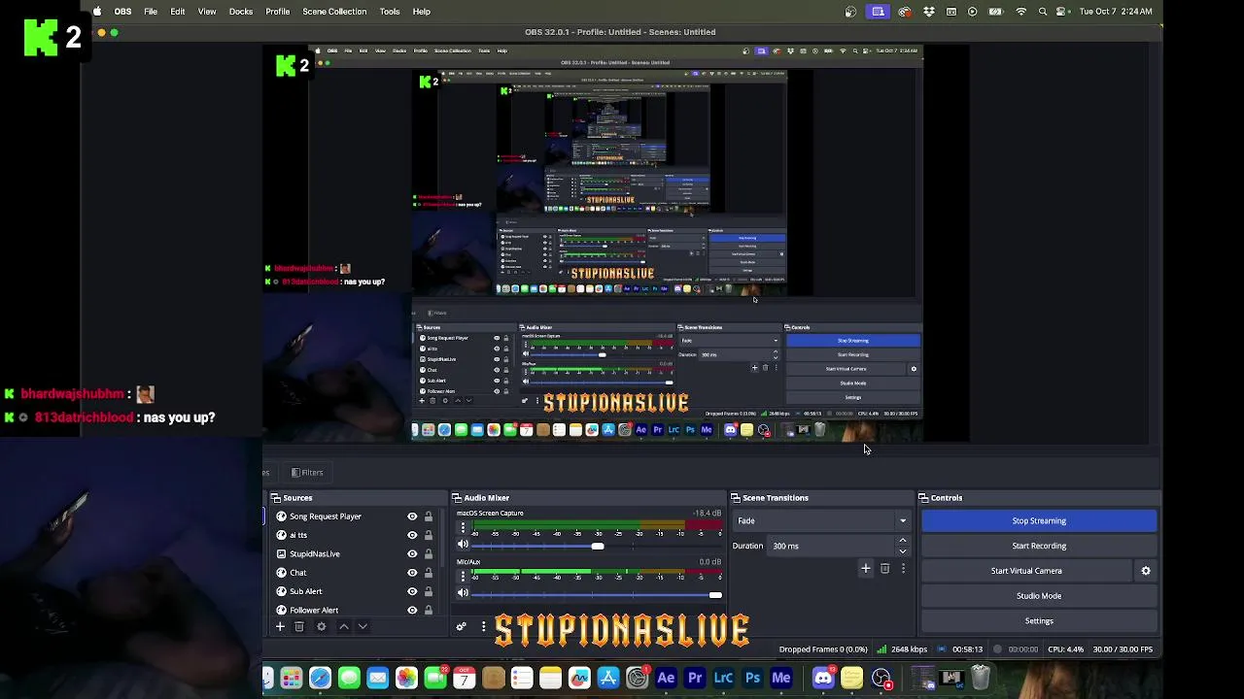Open the File menu
This screenshot has height=699, width=1244.
point(151,12)
